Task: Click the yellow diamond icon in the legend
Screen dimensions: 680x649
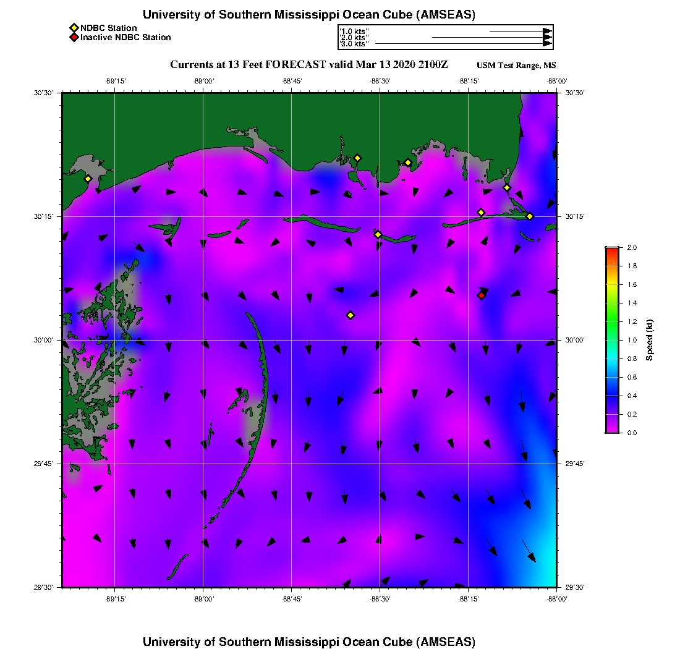Action: click(74, 28)
